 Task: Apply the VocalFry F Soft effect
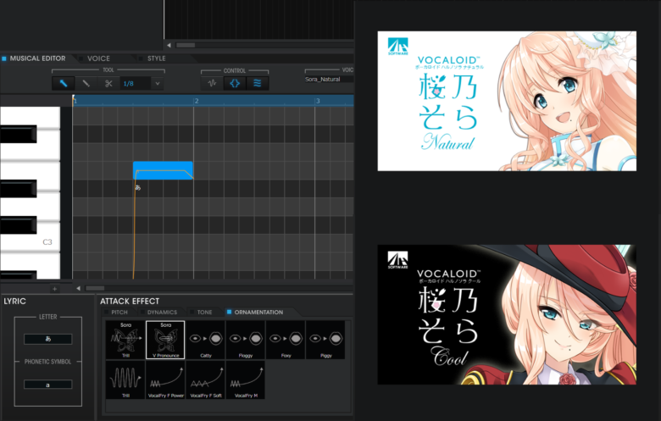[x=205, y=379]
